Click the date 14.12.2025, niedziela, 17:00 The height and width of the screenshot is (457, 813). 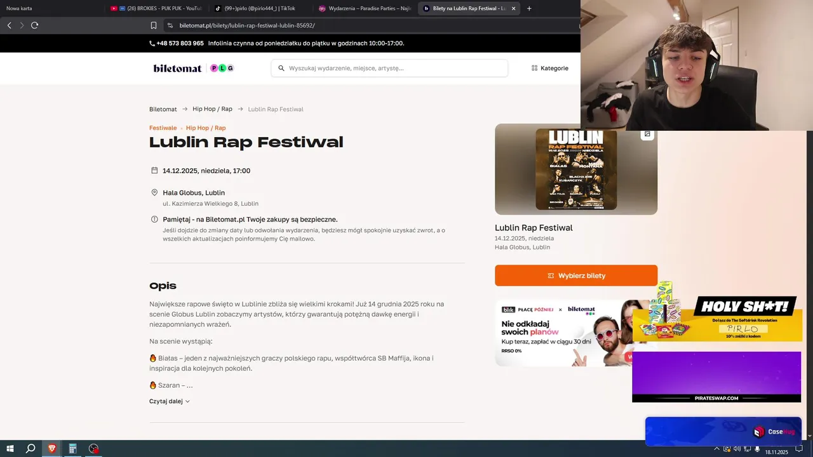click(x=206, y=171)
